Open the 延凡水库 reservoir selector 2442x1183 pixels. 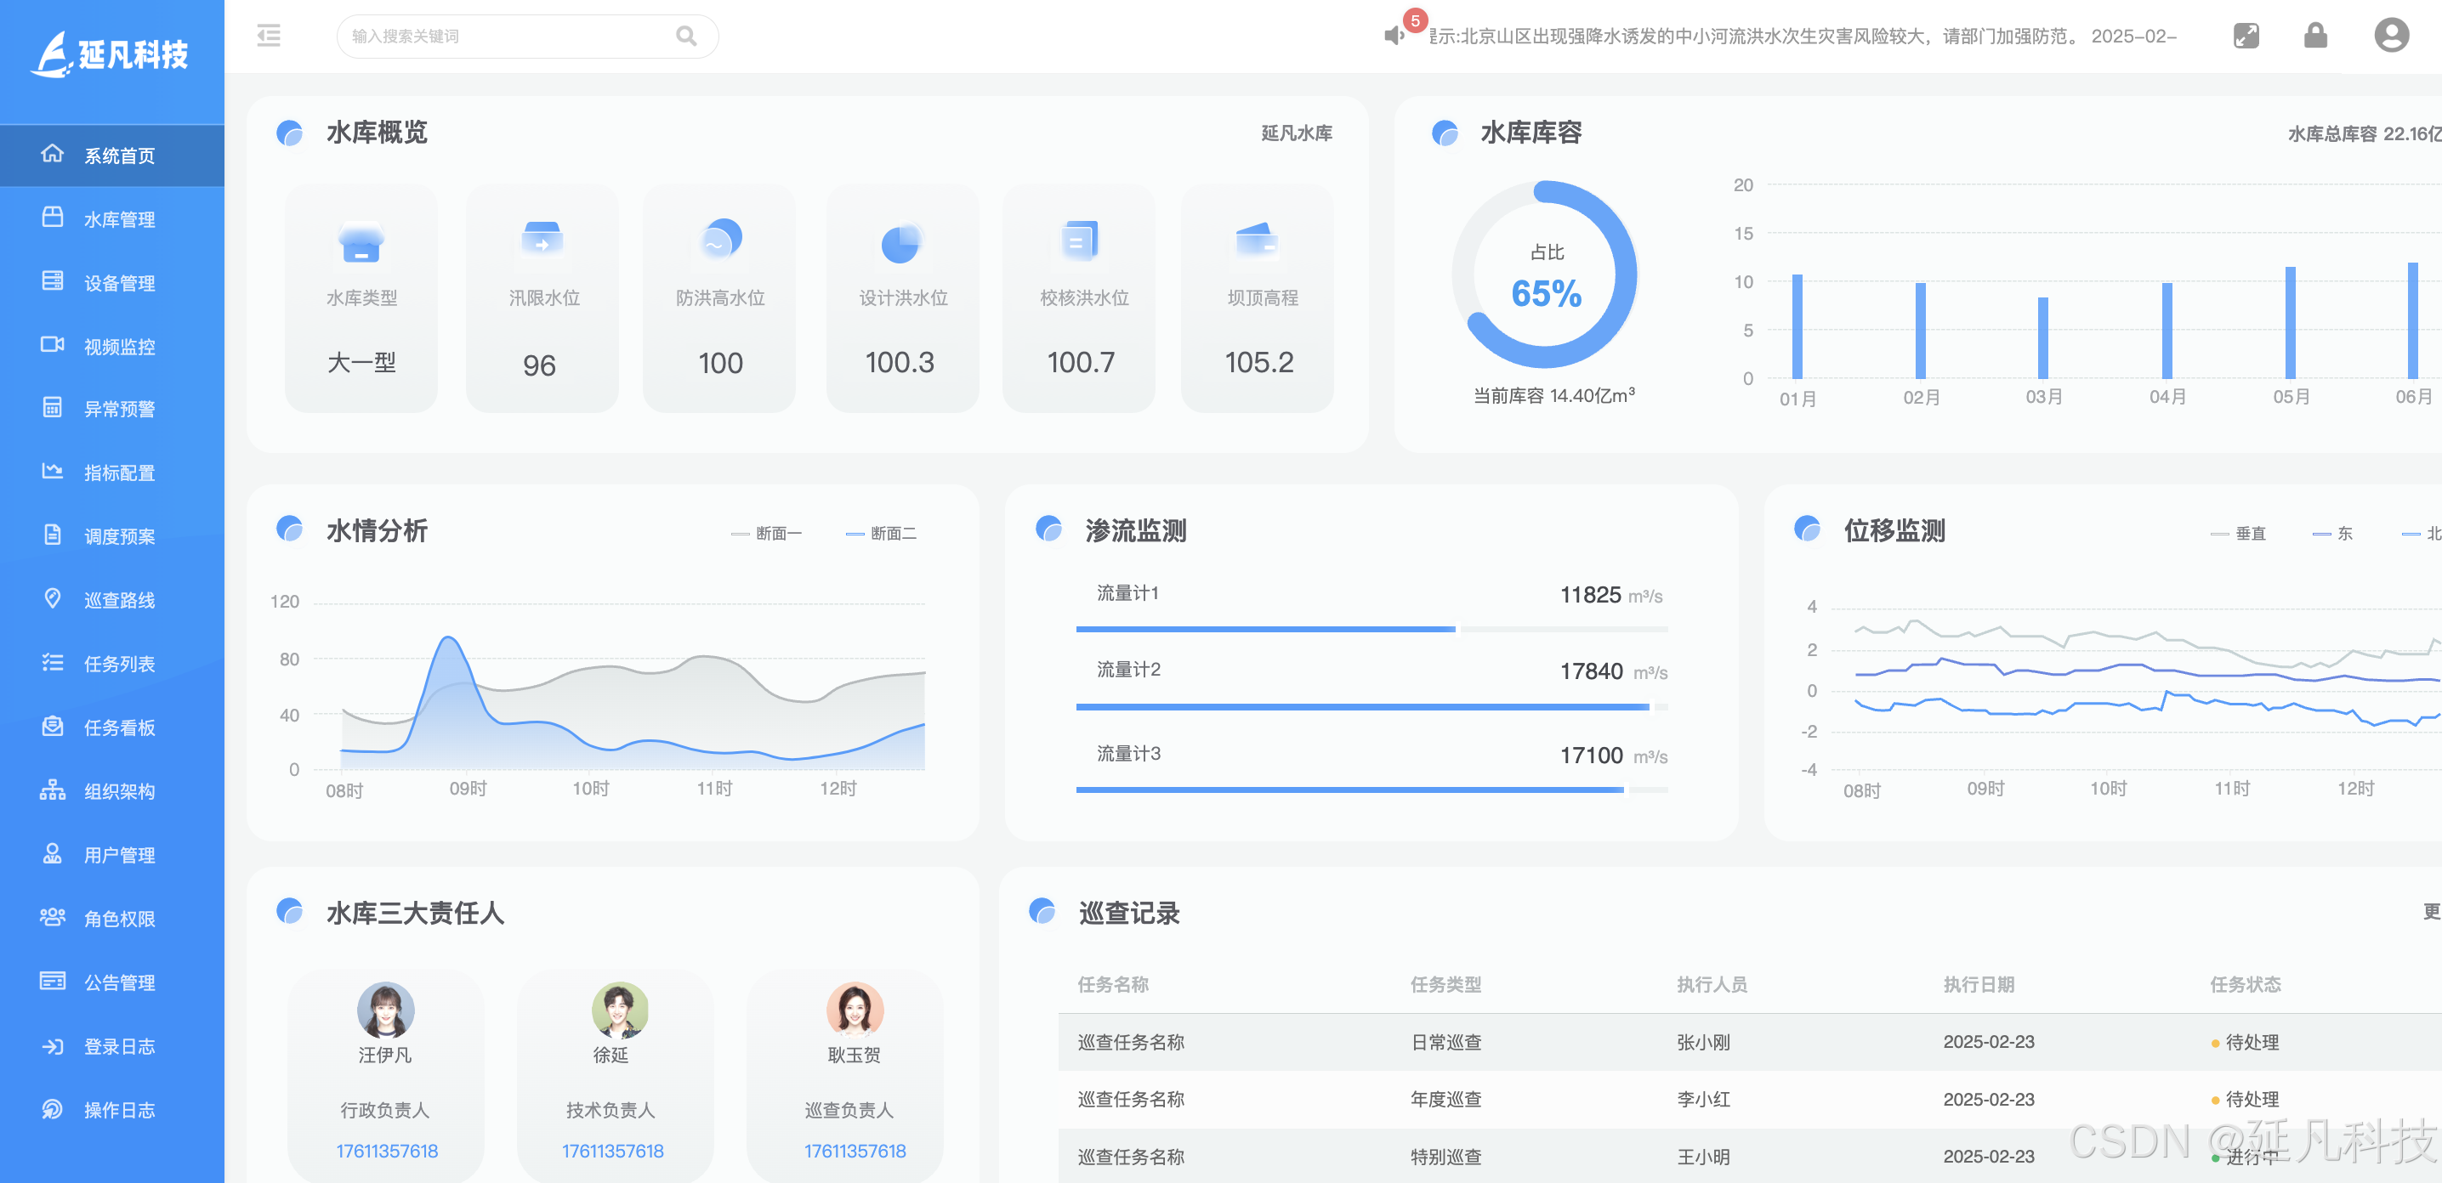coord(1296,133)
